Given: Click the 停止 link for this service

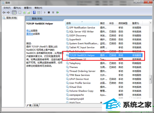Looking at the screenshot, I should (x=29, y=31).
